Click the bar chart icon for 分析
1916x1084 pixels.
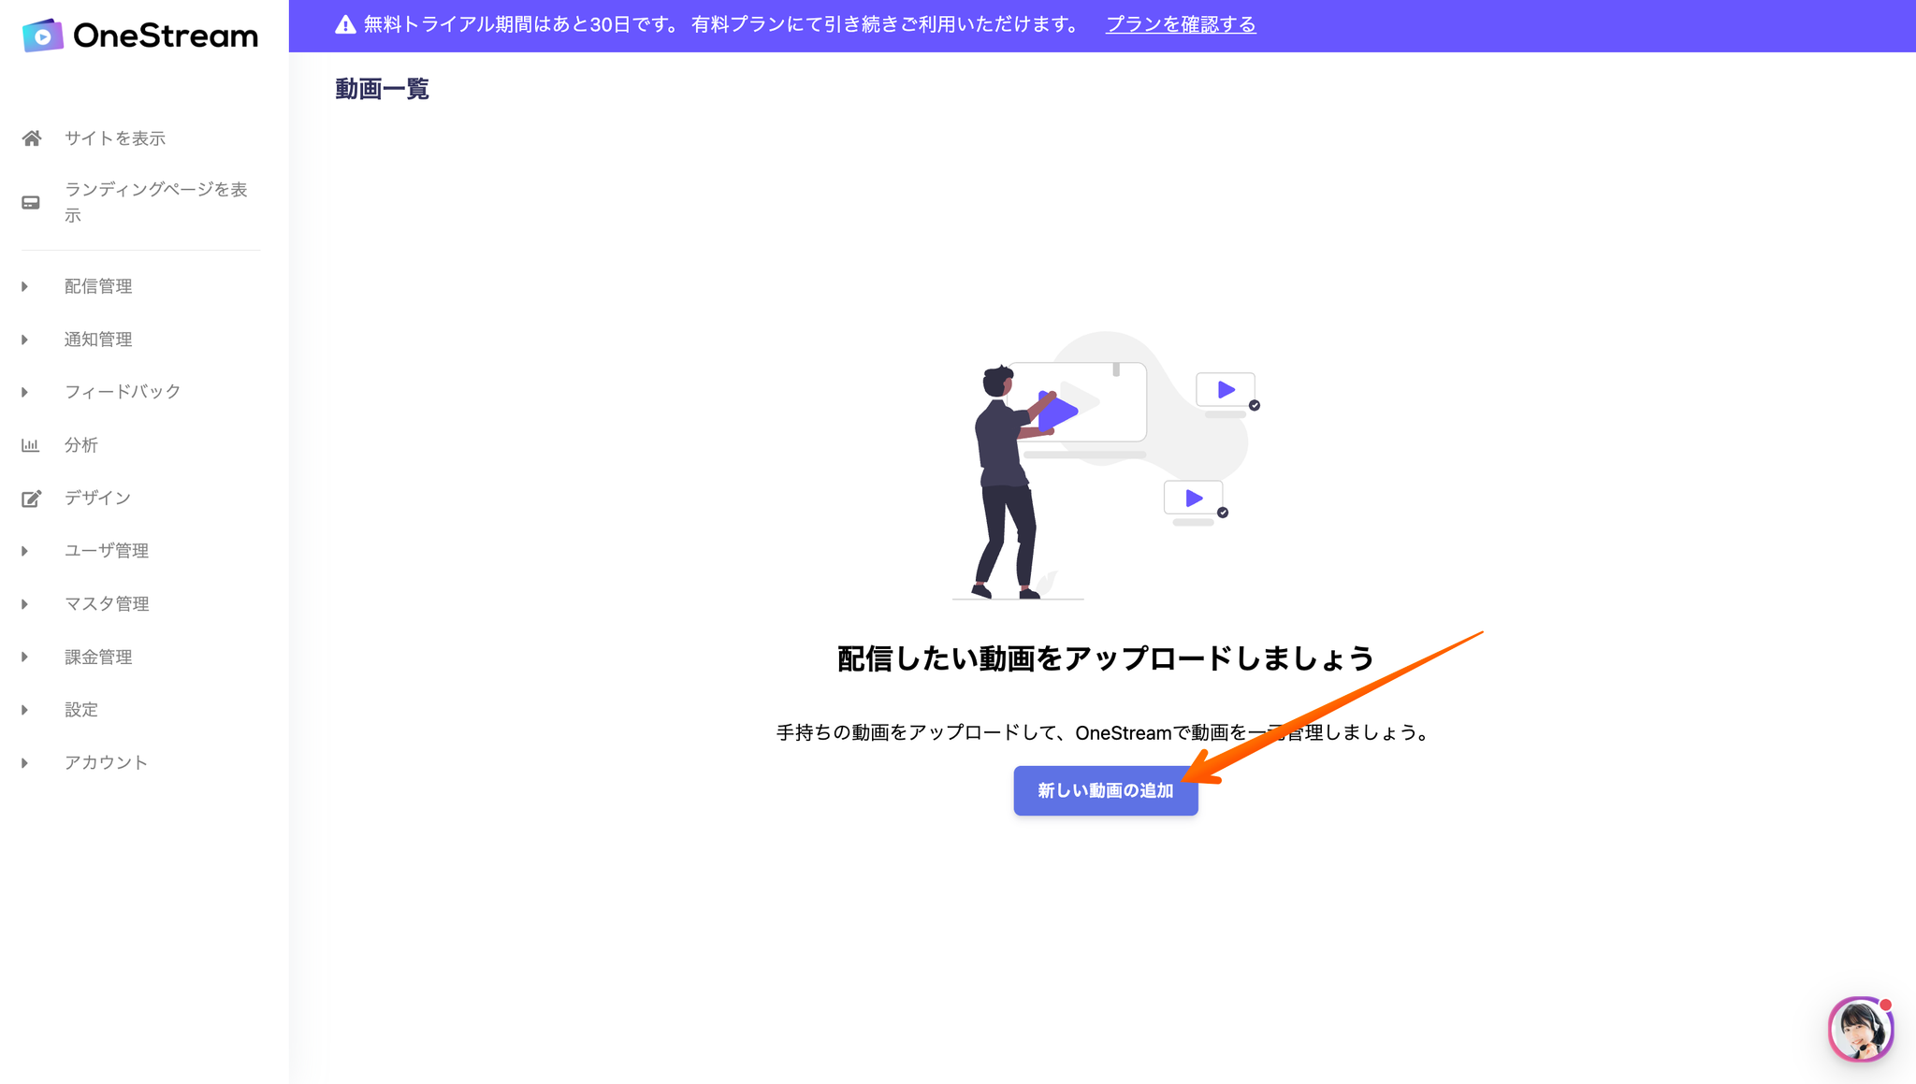[31, 445]
